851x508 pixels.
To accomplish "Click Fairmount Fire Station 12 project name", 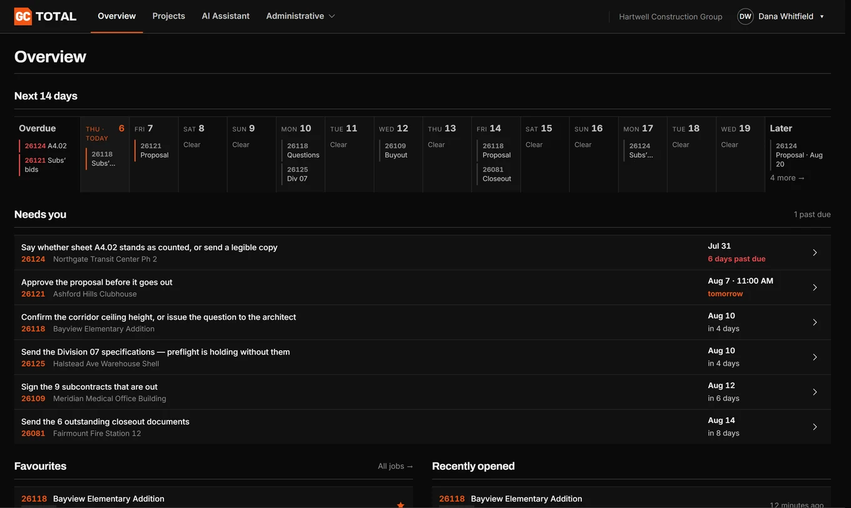I will (97, 434).
